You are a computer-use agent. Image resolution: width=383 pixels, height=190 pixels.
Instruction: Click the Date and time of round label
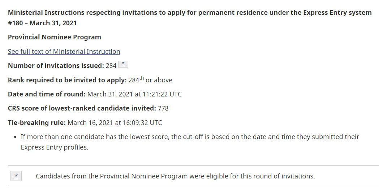click(47, 94)
